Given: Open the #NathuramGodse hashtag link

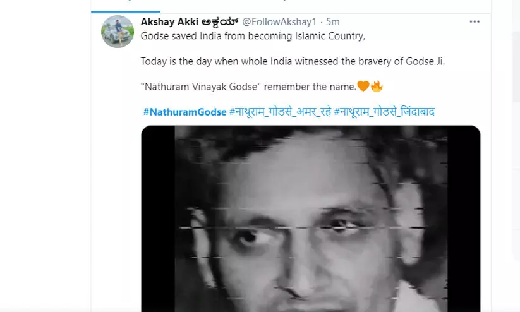Looking at the screenshot, I should (x=184, y=112).
